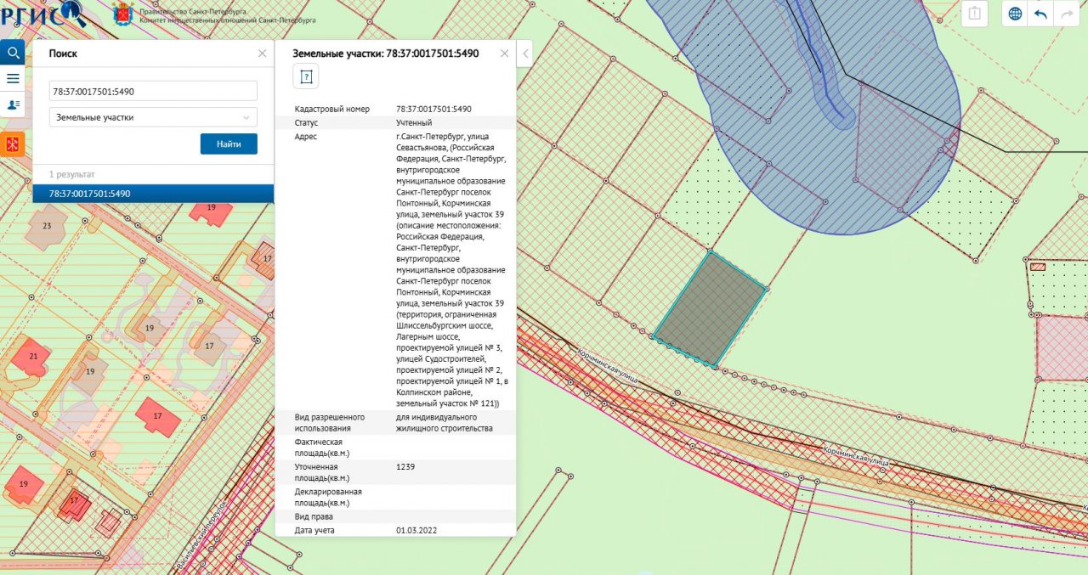Click the cadastral number search field
The height and width of the screenshot is (575, 1088).
(x=153, y=91)
